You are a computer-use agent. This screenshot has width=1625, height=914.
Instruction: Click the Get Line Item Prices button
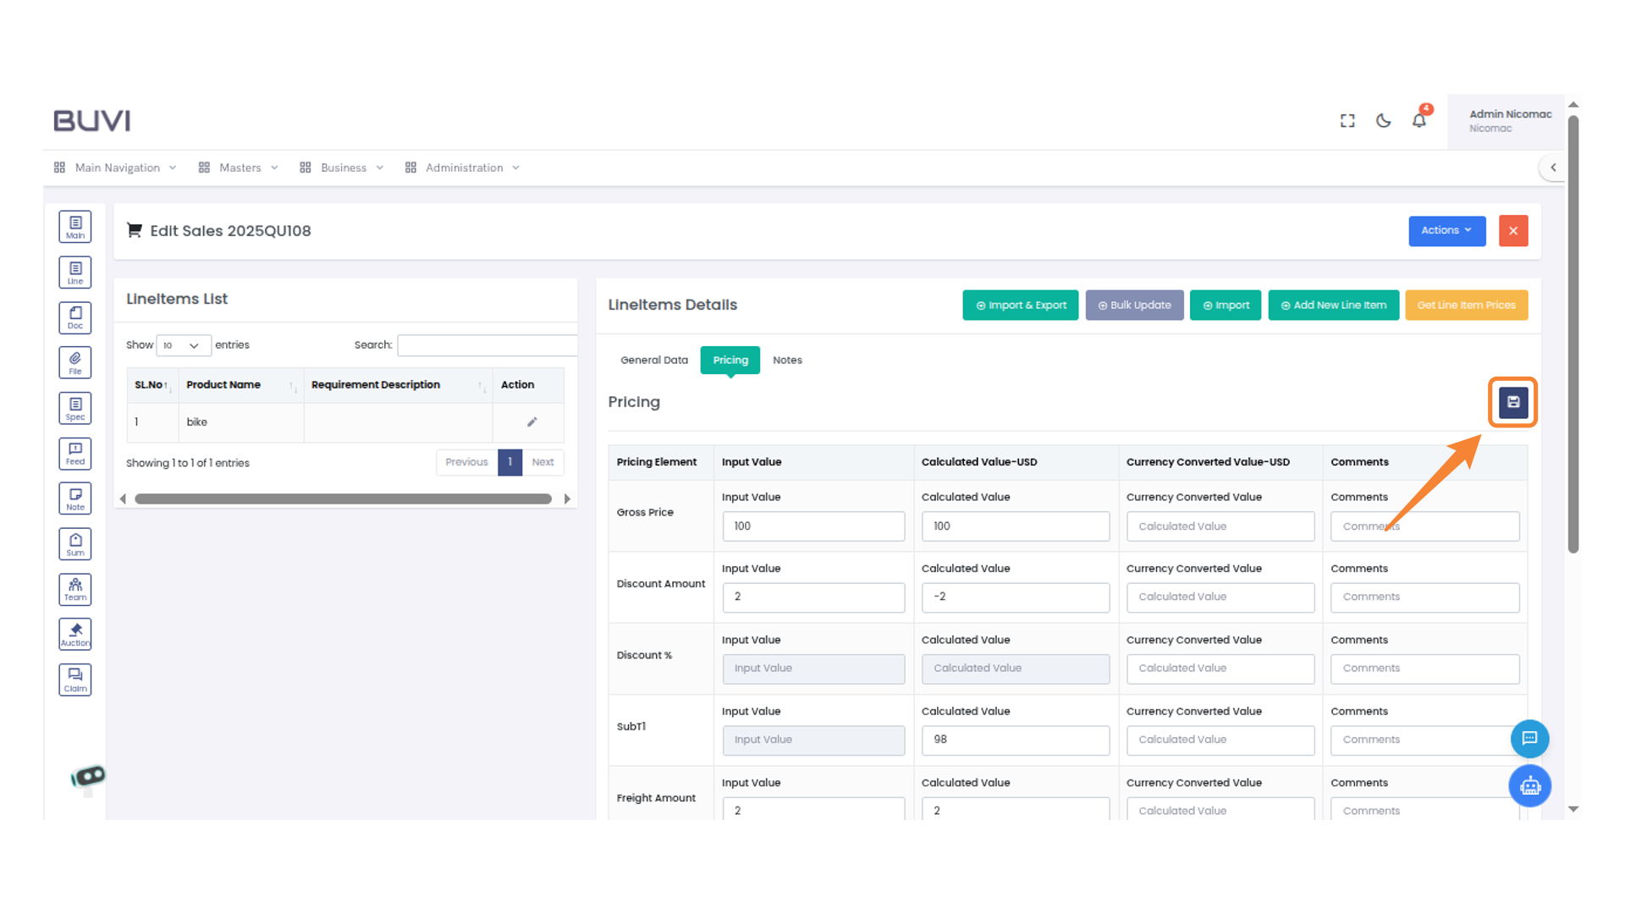click(x=1466, y=305)
